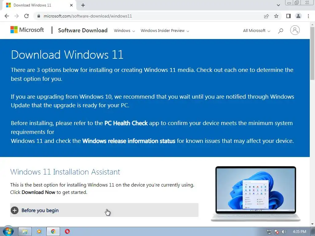The width and height of the screenshot is (315, 236).
Task: Click the Microsoft account sign-in icon
Action: pyautogui.click(x=295, y=30)
